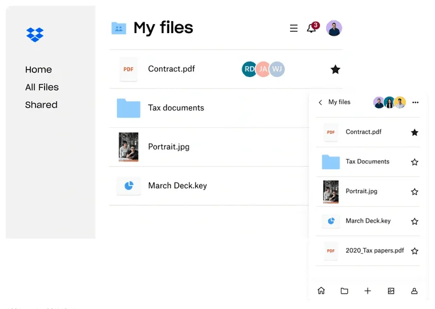Click March Deck.key icon in mobile panel
The height and width of the screenshot is (309, 435).
331,221
